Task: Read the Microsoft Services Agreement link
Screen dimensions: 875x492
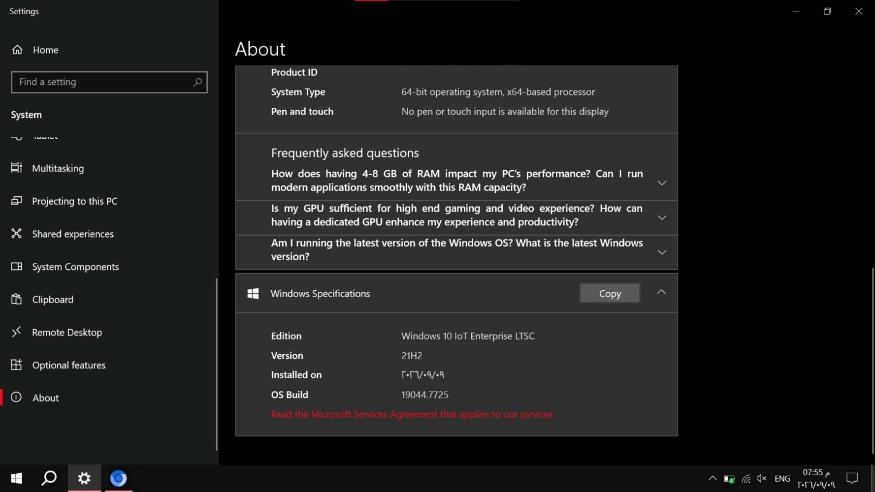Action: (412, 414)
